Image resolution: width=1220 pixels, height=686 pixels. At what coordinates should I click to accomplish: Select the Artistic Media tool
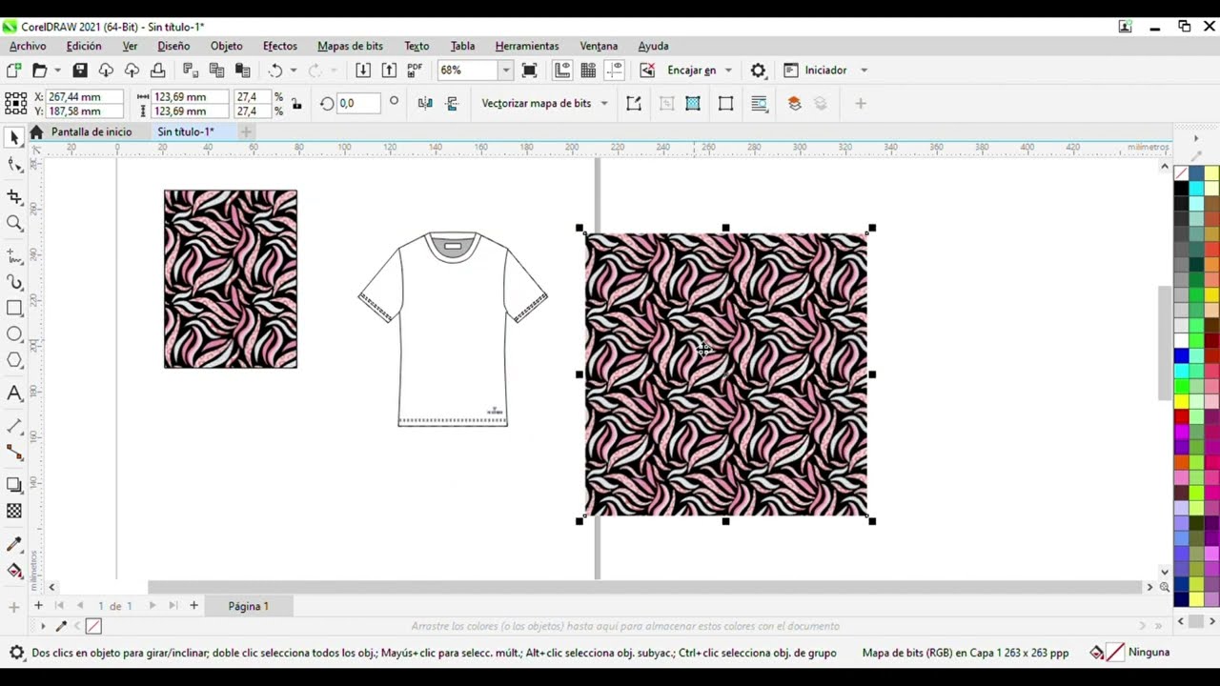click(14, 282)
